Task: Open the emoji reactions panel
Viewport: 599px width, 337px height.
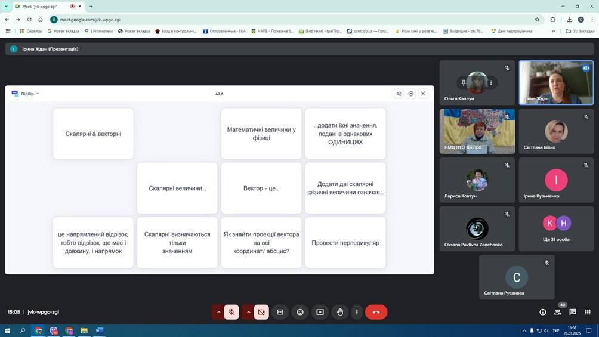Action: tap(300, 312)
